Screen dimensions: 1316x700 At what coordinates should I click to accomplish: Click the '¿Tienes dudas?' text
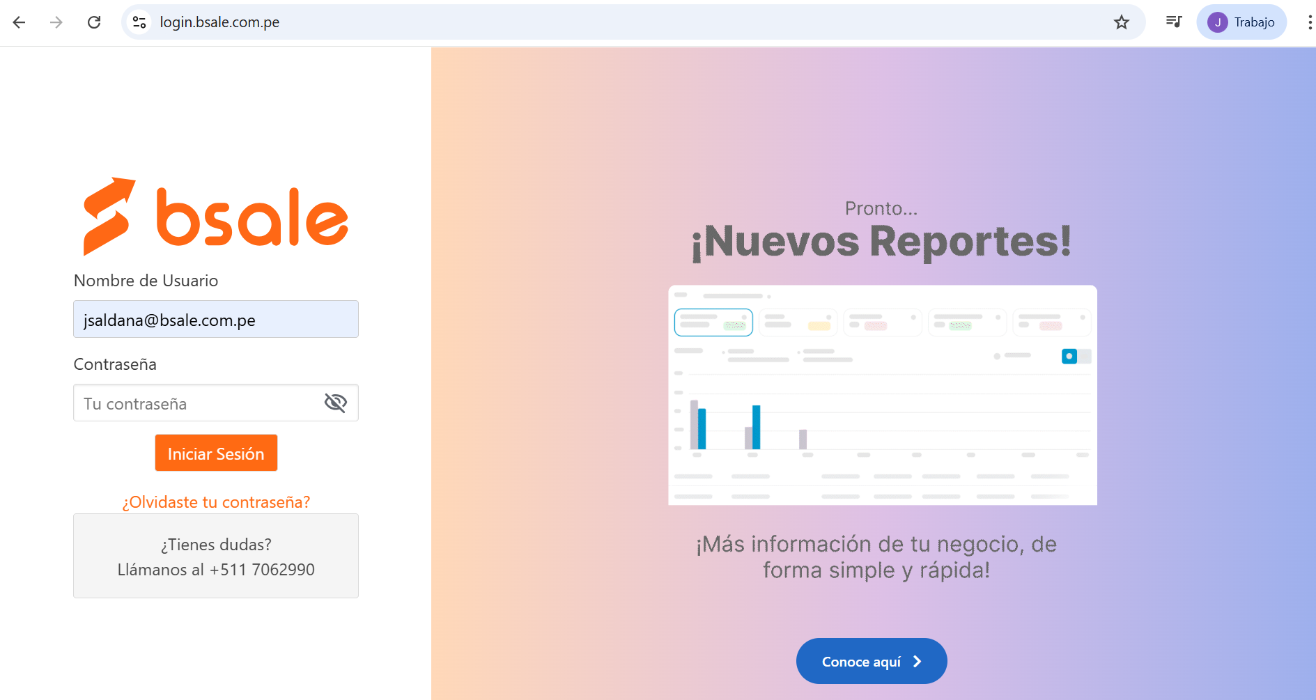216,545
